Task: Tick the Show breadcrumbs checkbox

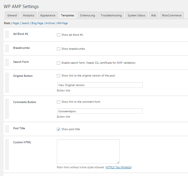Action: (x=58, y=49)
